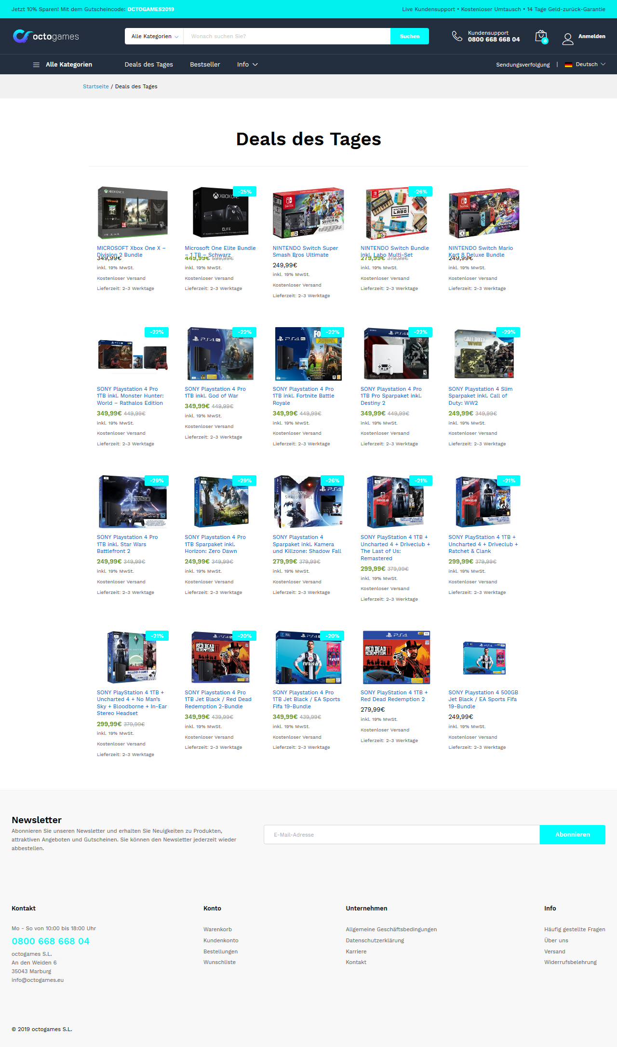The width and height of the screenshot is (617, 1047).
Task: Open Häufig gestellte Fragen link
Action: tap(575, 929)
